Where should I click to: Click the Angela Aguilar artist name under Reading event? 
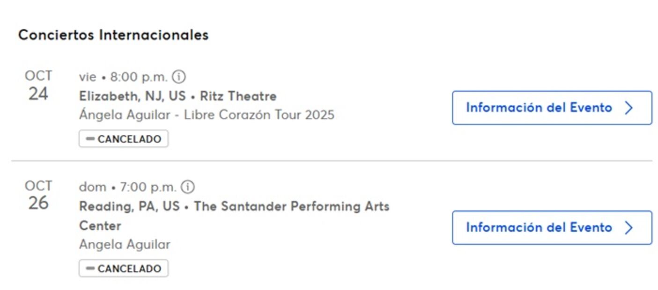tap(124, 244)
